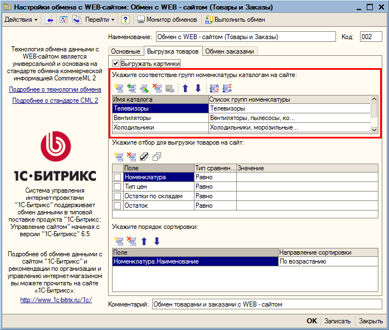This screenshot has height=330, width=389.
Task: Click the back arrow icon in top toolbar
Action: click(x=49, y=20)
